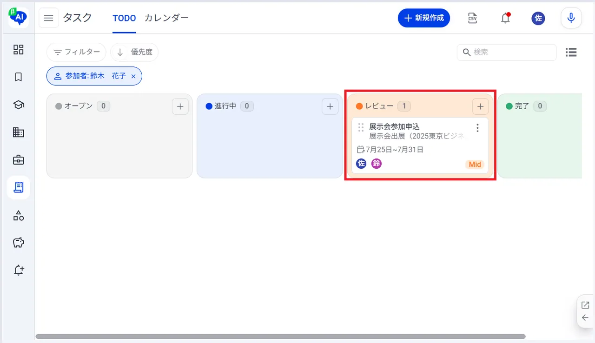Activate the microphone voice input
Image resolution: width=595 pixels, height=343 pixels.
[571, 18]
